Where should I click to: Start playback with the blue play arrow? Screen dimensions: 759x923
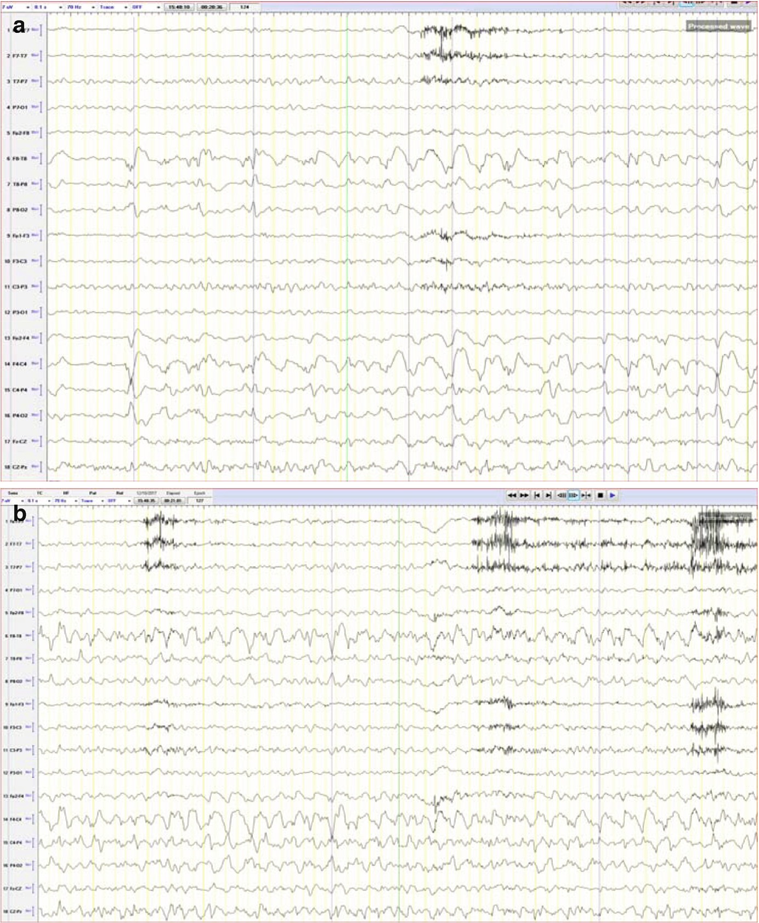(613, 495)
